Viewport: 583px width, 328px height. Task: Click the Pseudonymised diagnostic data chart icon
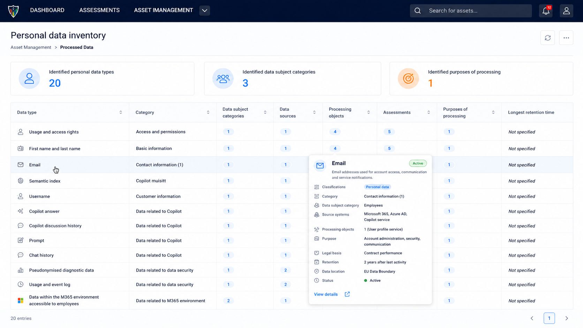21,270
